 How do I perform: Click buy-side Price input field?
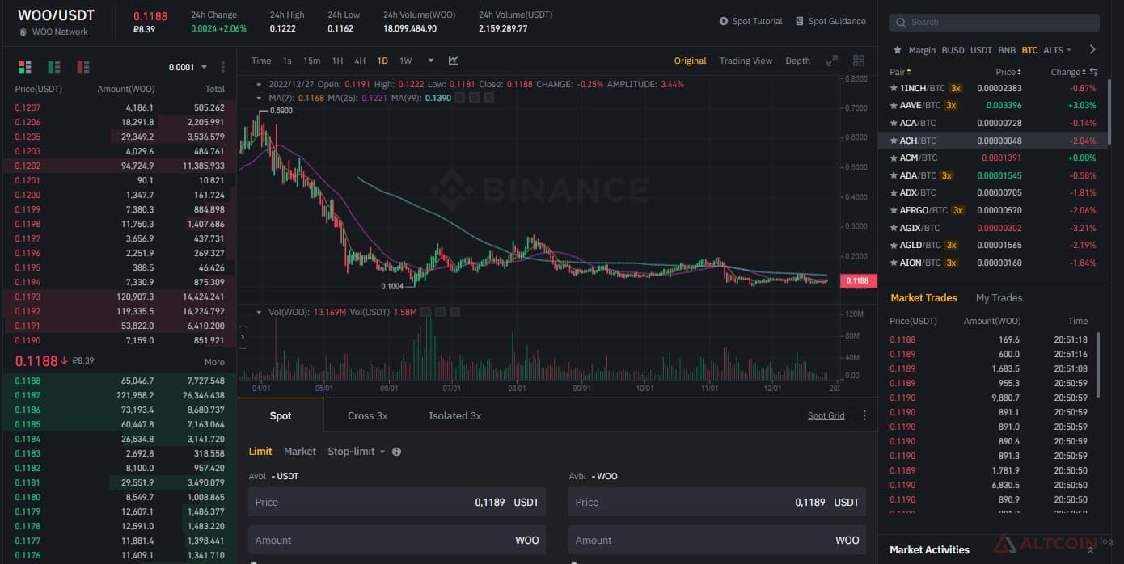tap(397, 502)
